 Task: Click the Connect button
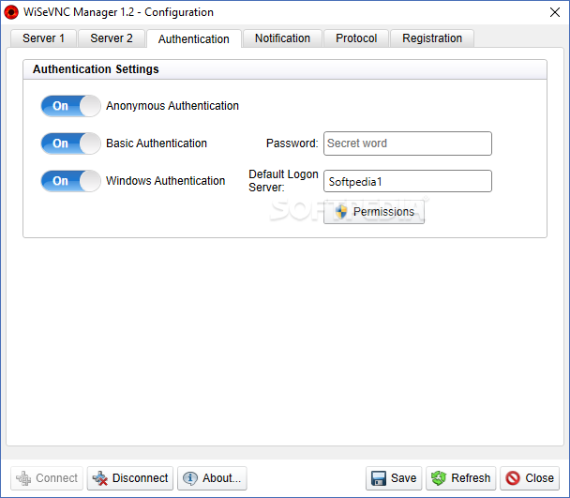tap(47, 478)
